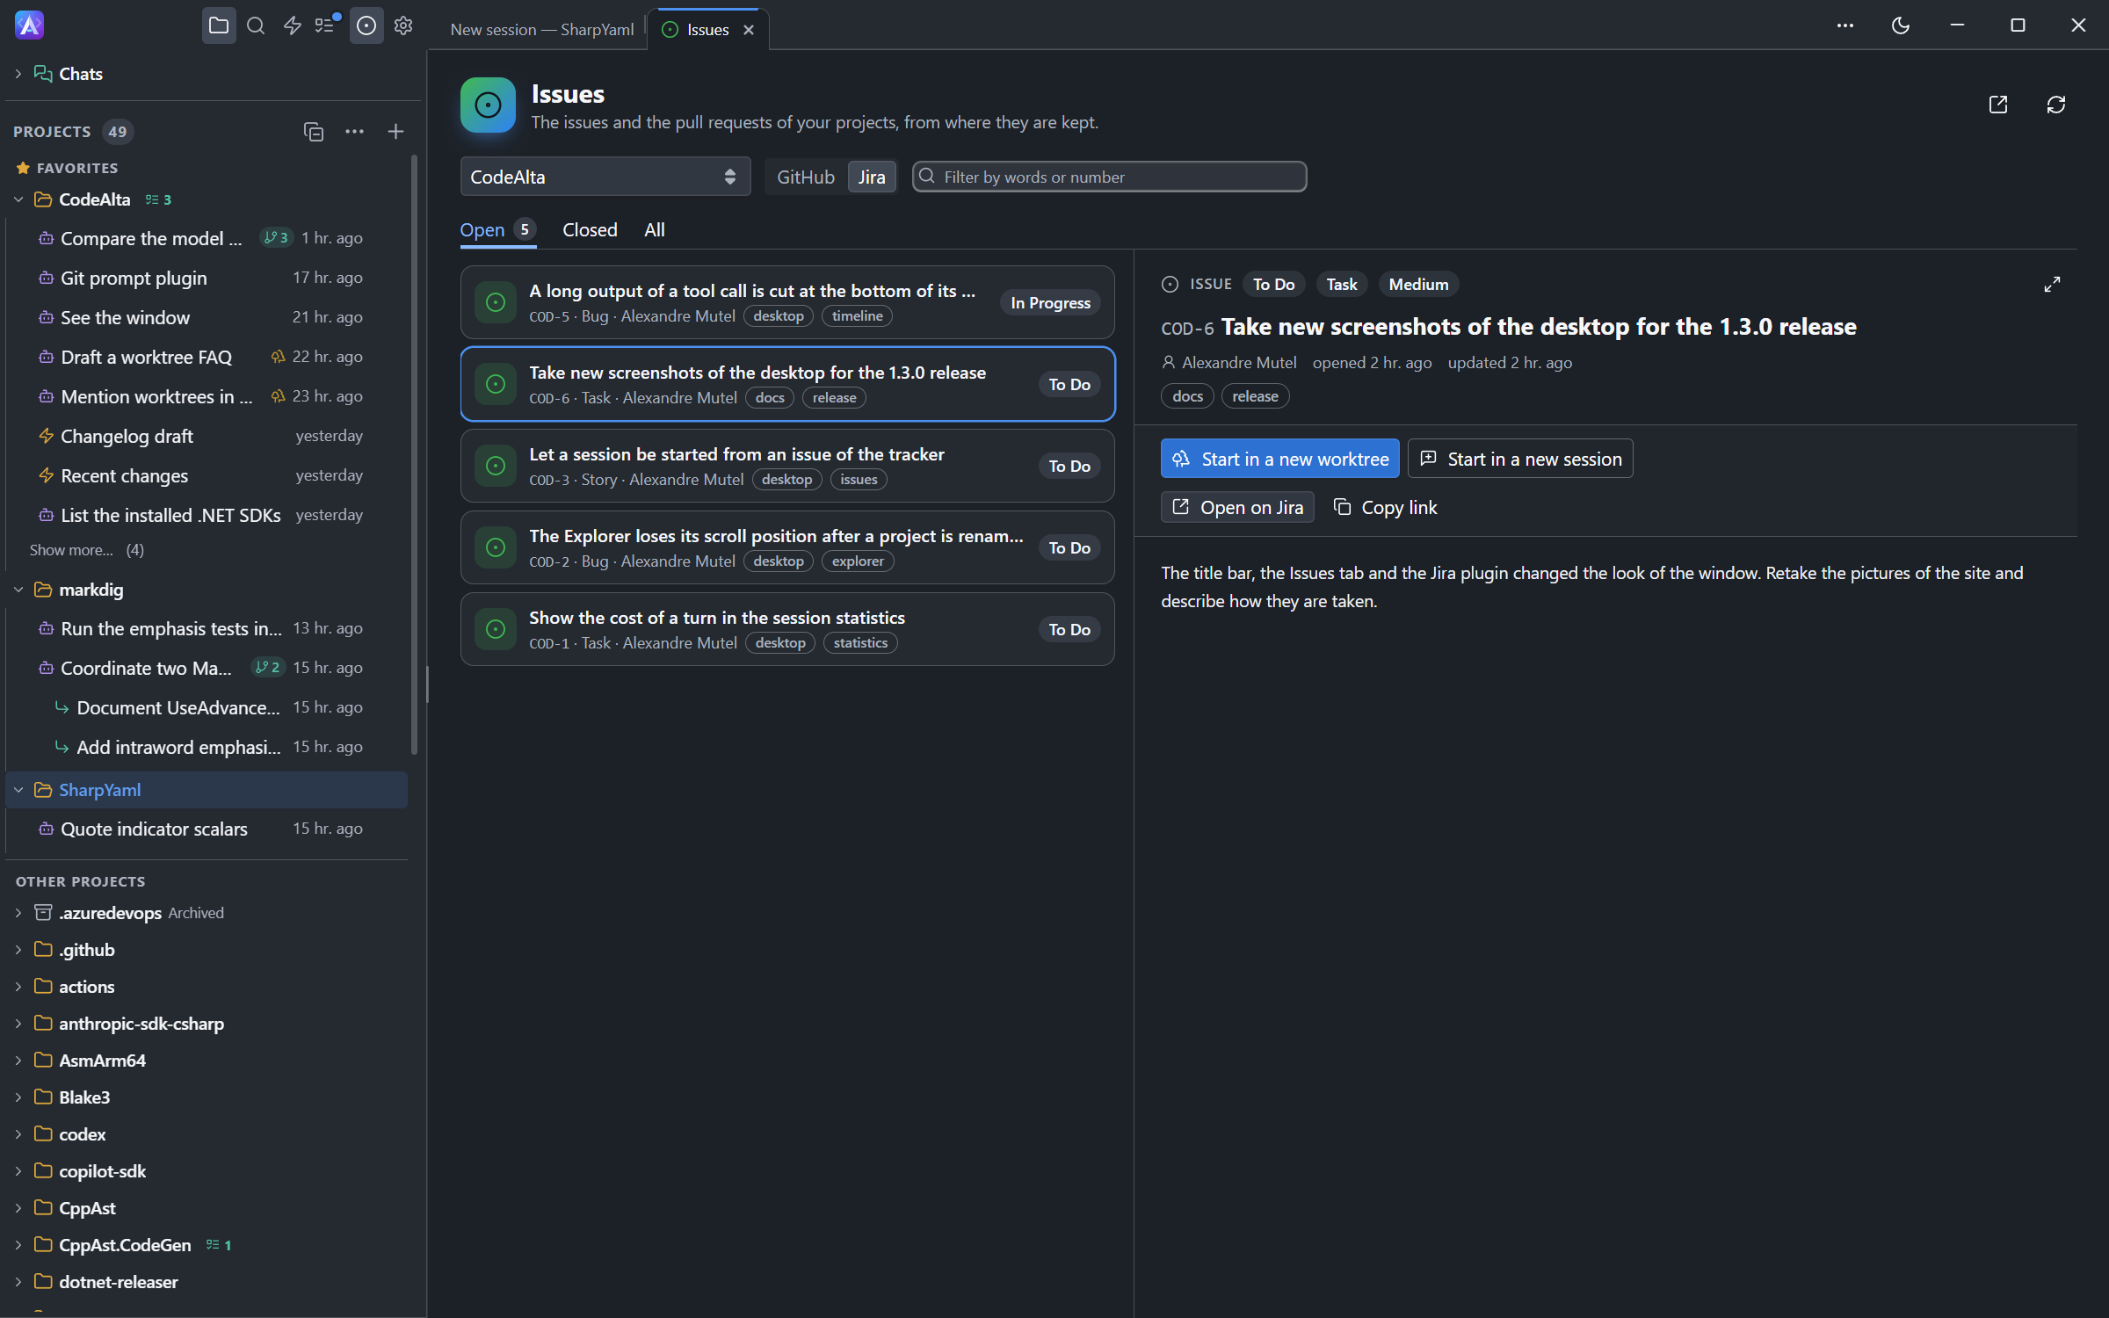
Task: Open the task list icon with blue dot
Action: pos(327,25)
